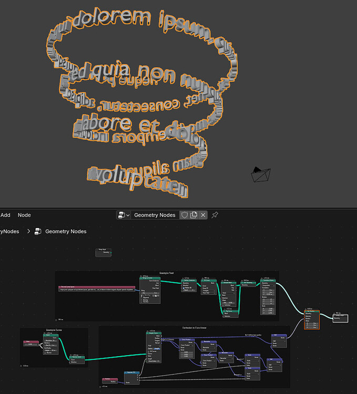Open the Node menu

[x=24, y=215]
